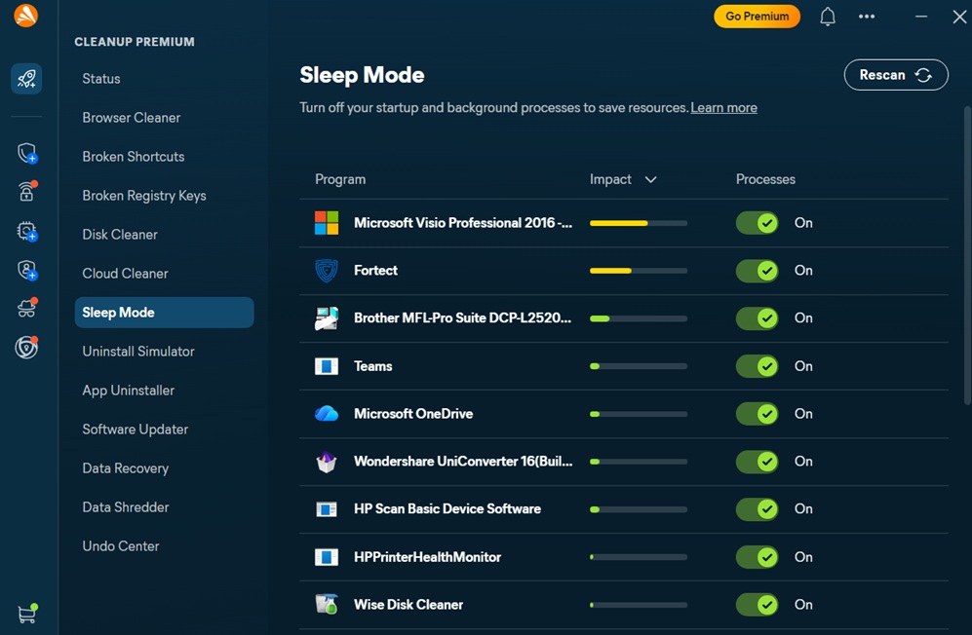This screenshot has width=972, height=635.
Task: Click the Program column header
Action: coord(340,179)
